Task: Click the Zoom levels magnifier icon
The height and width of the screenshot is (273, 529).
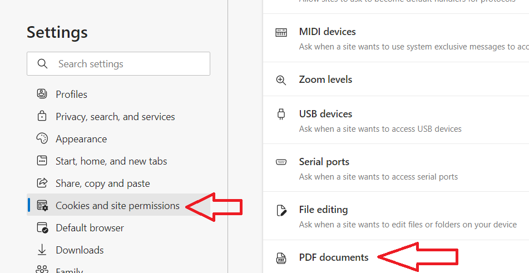Action: point(281,80)
